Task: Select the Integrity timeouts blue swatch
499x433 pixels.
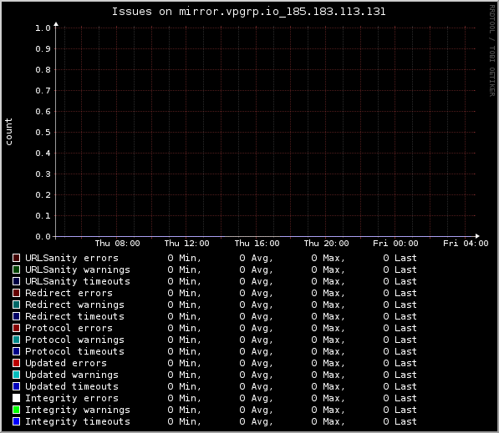Action: pos(16,421)
